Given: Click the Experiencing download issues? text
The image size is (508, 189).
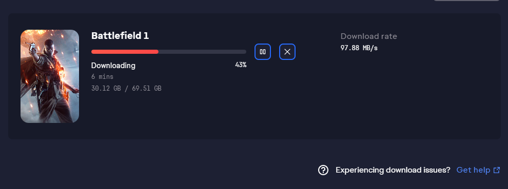Looking at the screenshot, I should [x=393, y=170].
